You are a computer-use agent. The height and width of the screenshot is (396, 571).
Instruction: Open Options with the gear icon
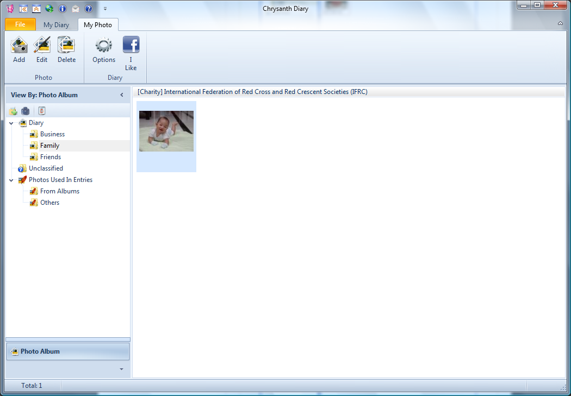pyautogui.click(x=104, y=45)
